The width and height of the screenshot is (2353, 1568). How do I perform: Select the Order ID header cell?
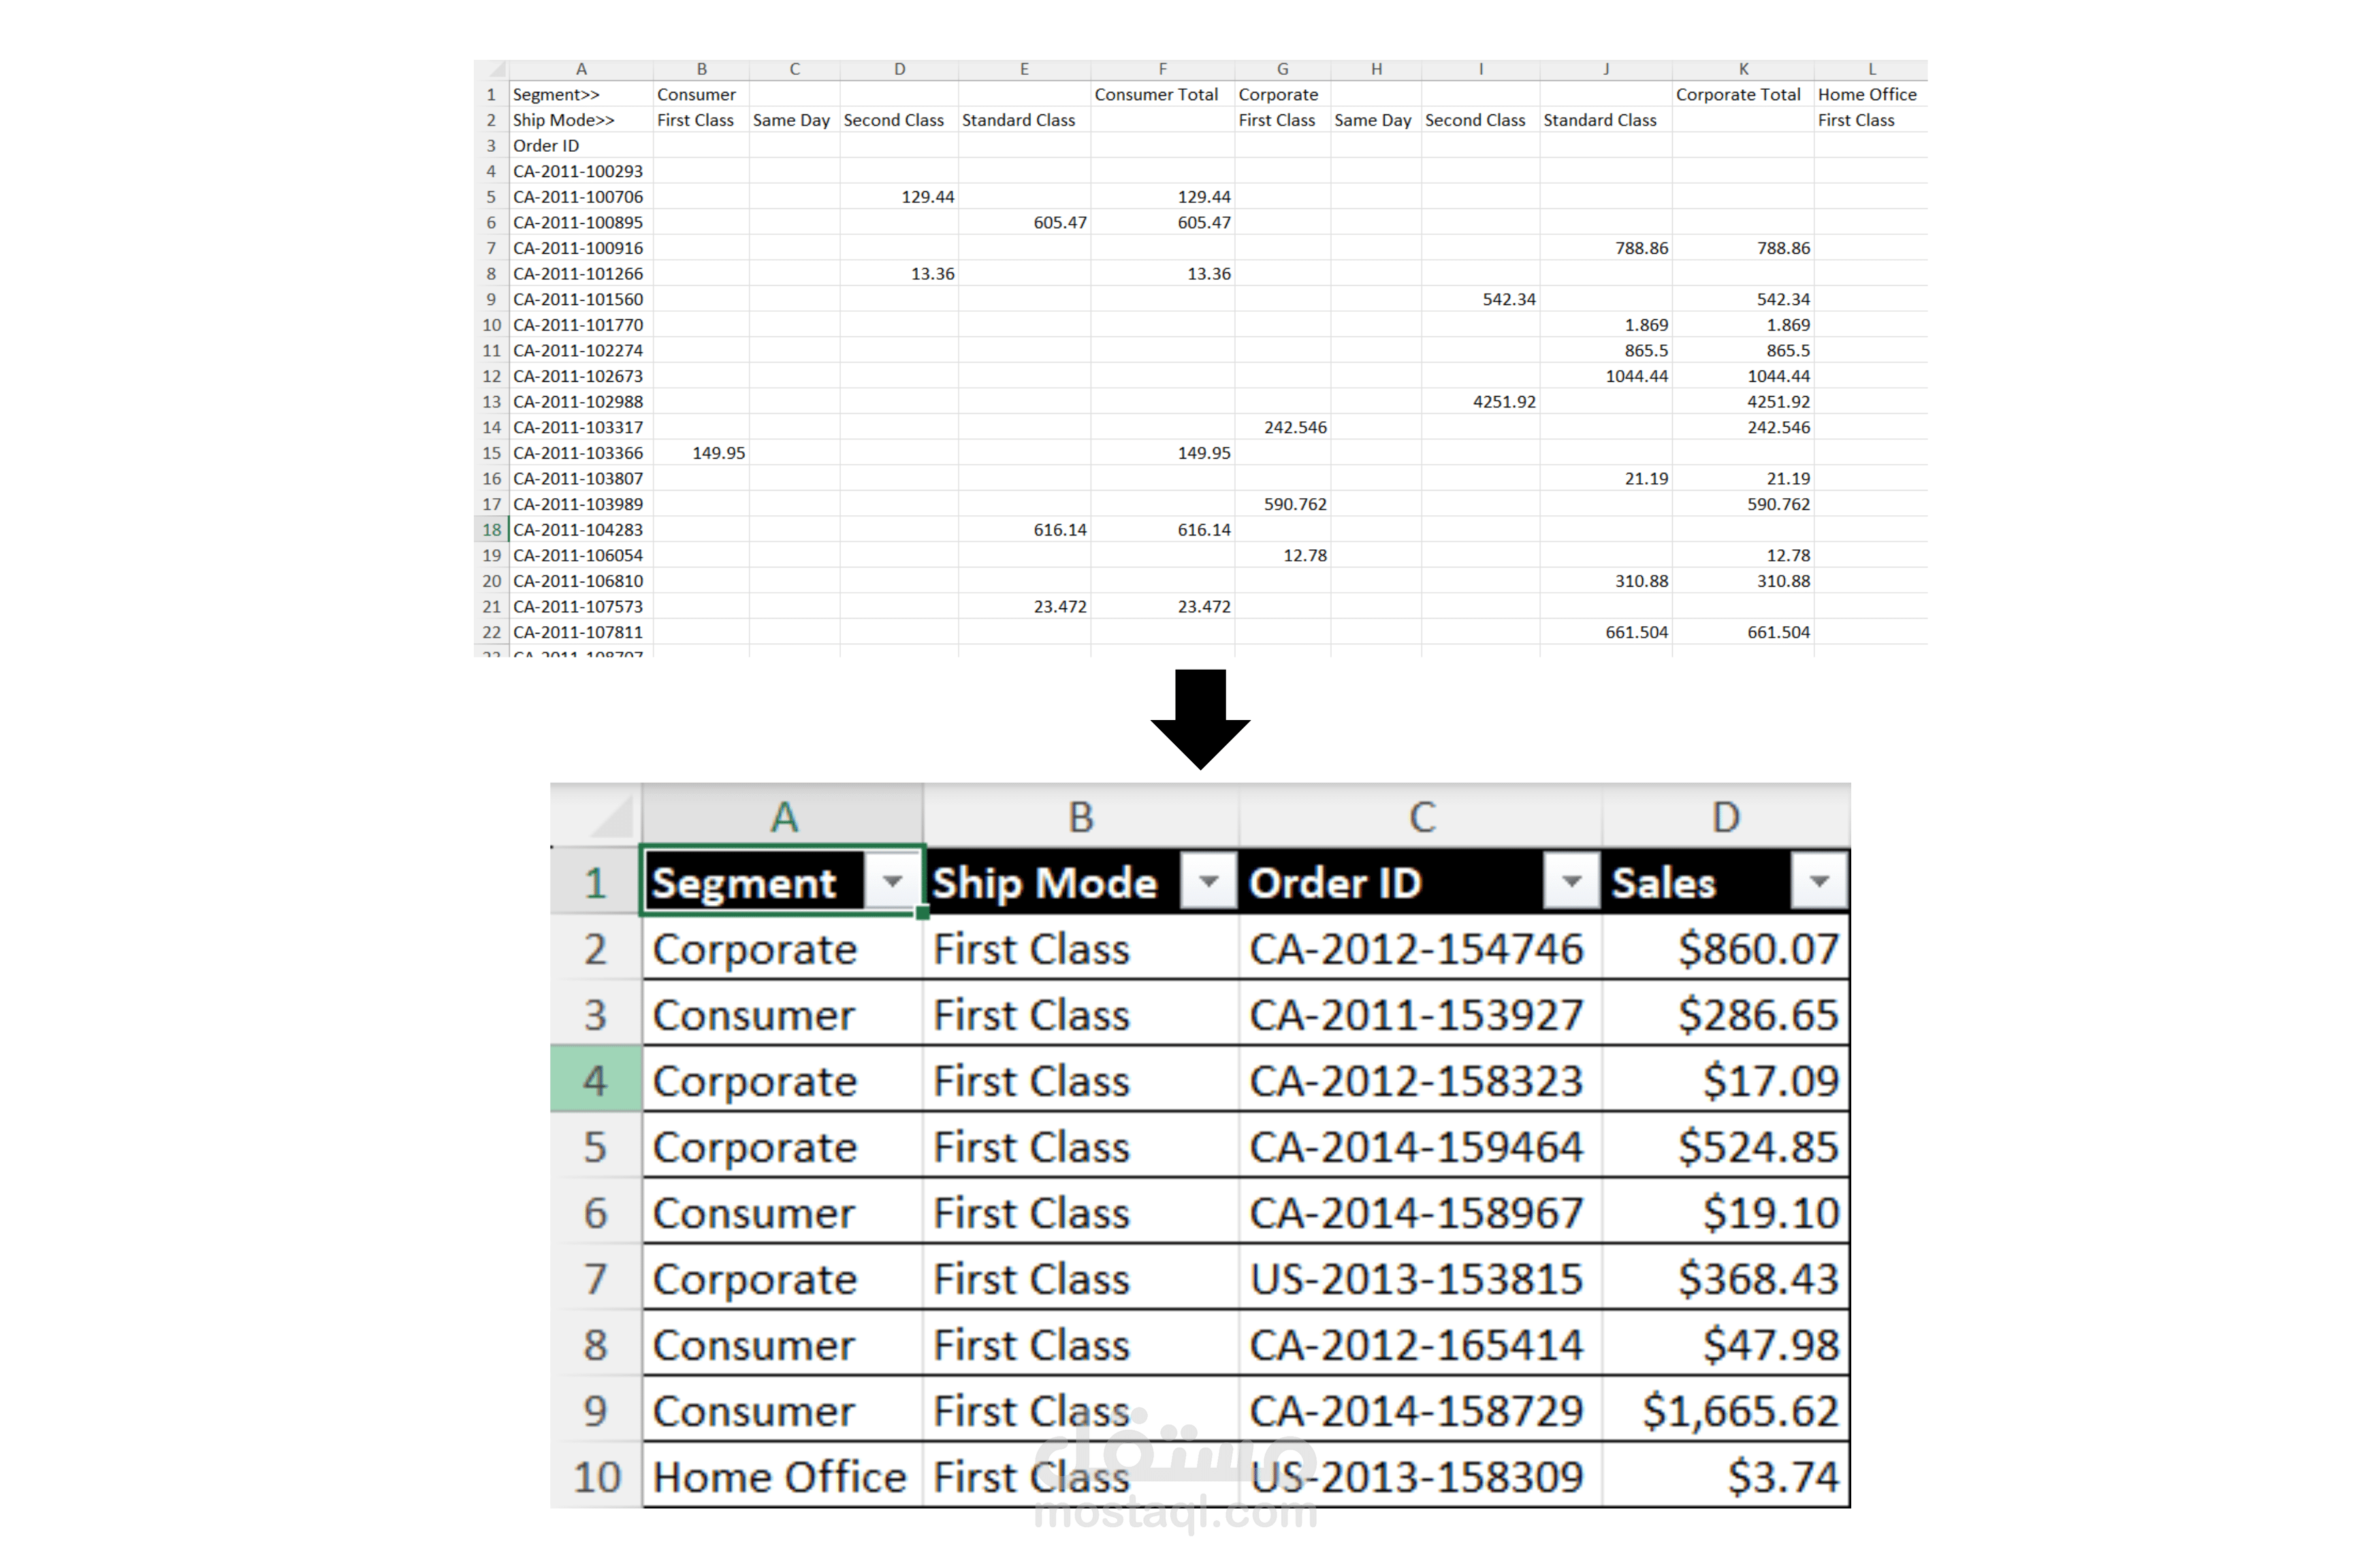coord(1421,881)
